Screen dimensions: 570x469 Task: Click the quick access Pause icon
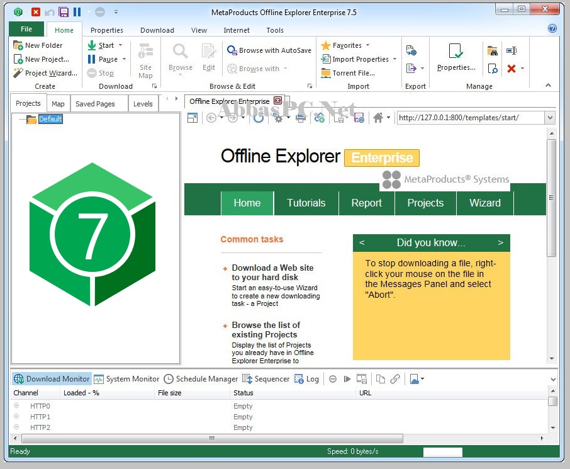click(x=77, y=12)
